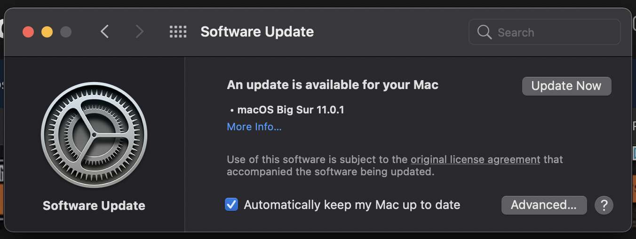Click the forward chevron arrow
The width and height of the screenshot is (636, 239).
click(x=139, y=32)
